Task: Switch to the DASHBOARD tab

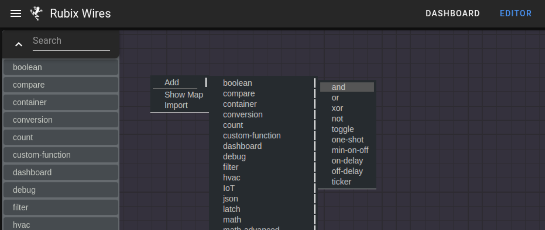Action: 453,14
